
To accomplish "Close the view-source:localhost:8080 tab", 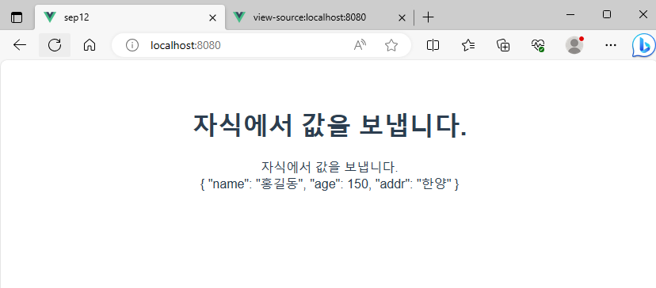I will 402,17.
